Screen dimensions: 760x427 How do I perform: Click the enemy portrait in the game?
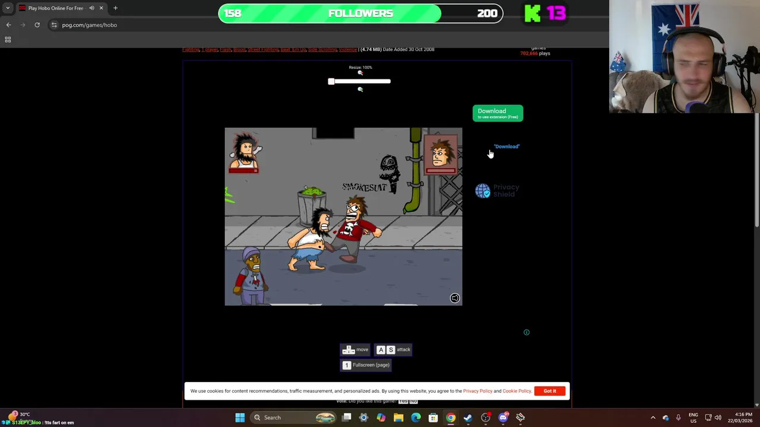coord(441,155)
